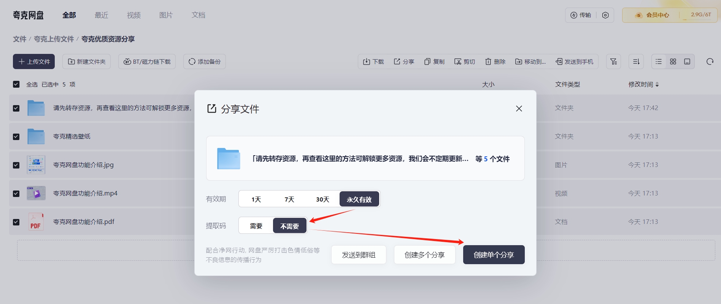Click the 文件类型 column header
Image resolution: width=721 pixels, height=304 pixels.
point(567,84)
